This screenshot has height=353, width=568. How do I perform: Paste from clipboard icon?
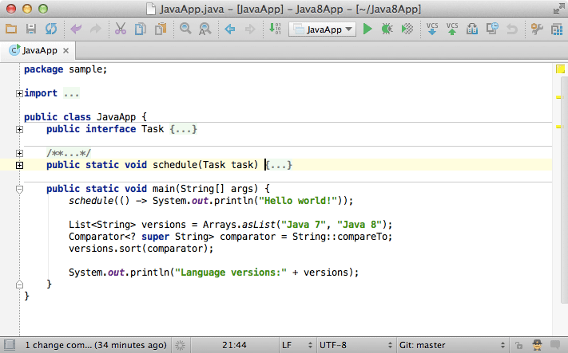pos(160,29)
